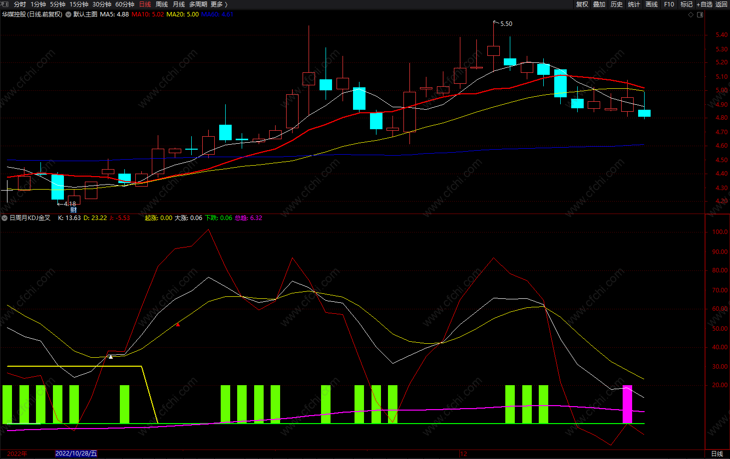The width and height of the screenshot is (730, 459).
Task: Click the magenta KDJ signal bar
Action: tap(627, 404)
